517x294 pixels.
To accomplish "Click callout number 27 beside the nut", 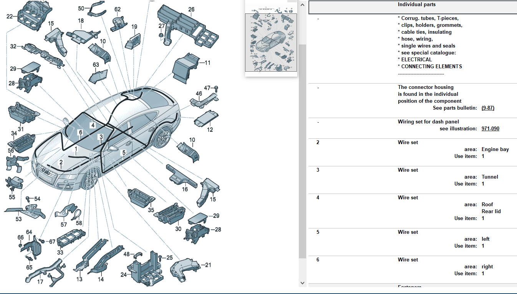I will tap(162, 26).
